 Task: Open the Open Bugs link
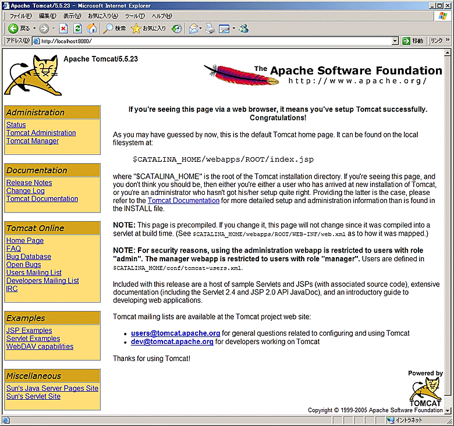coord(23,265)
